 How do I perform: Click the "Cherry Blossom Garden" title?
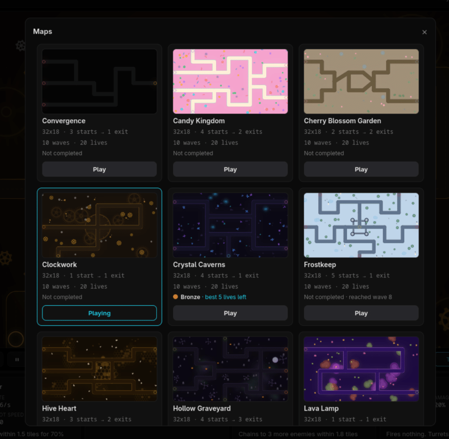coord(342,121)
